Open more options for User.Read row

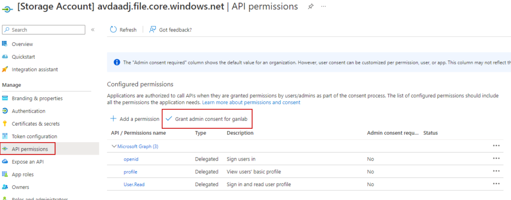click(x=496, y=184)
